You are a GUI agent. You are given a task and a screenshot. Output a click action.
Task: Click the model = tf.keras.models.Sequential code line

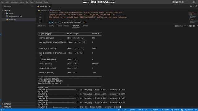tap(68, 22)
